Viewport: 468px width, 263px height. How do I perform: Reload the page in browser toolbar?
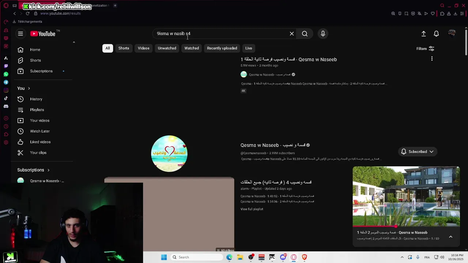pos(27,14)
